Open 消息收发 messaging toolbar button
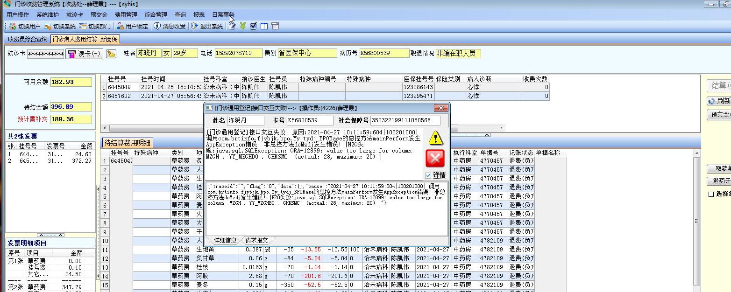The width and height of the screenshot is (731, 292). pyautogui.click(x=170, y=26)
